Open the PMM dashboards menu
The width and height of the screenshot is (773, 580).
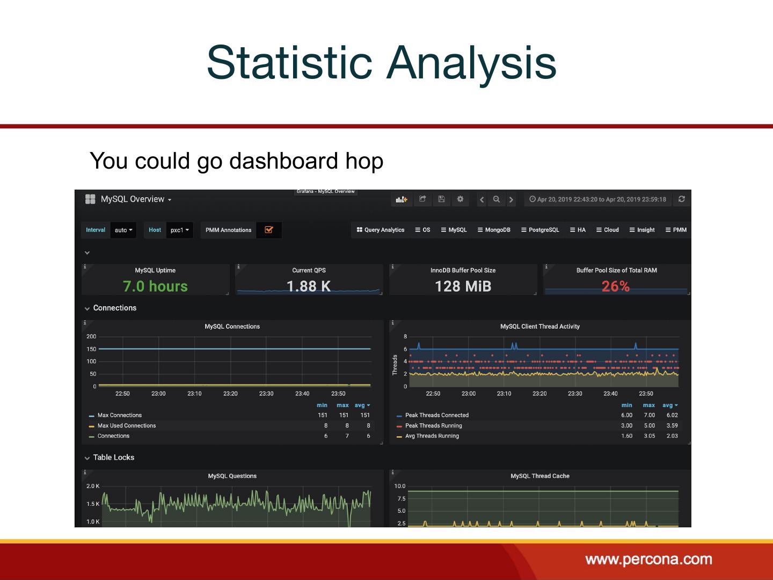tap(676, 230)
